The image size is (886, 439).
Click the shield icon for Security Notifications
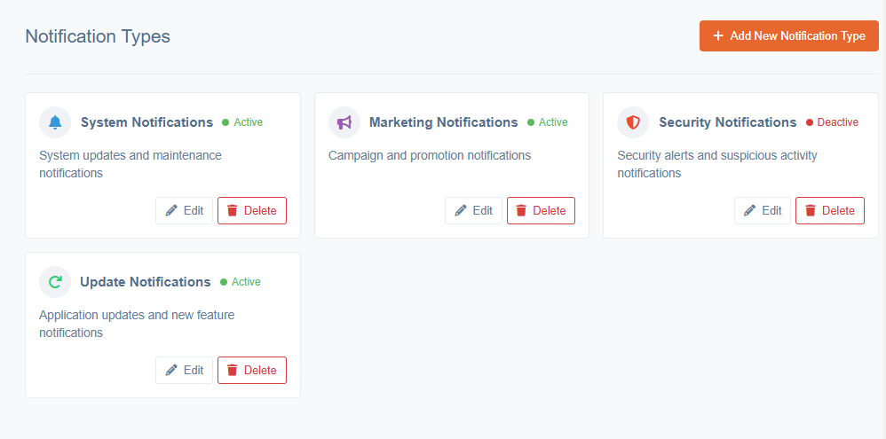(633, 122)
